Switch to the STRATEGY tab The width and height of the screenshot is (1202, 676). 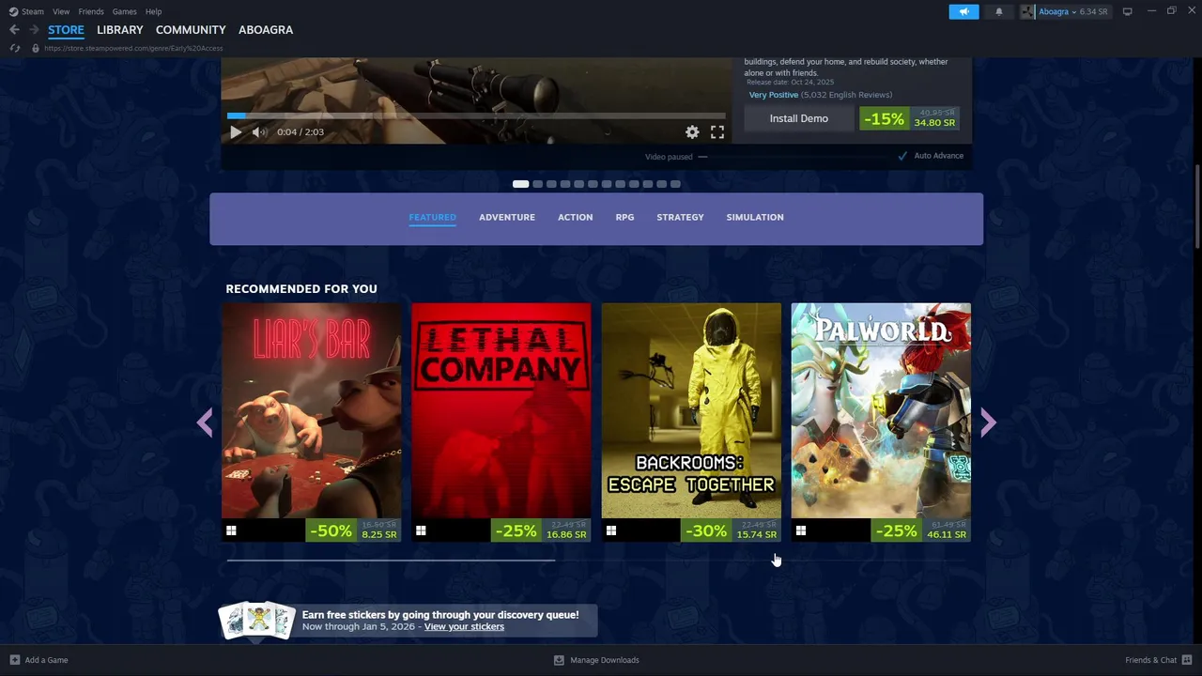680,217
